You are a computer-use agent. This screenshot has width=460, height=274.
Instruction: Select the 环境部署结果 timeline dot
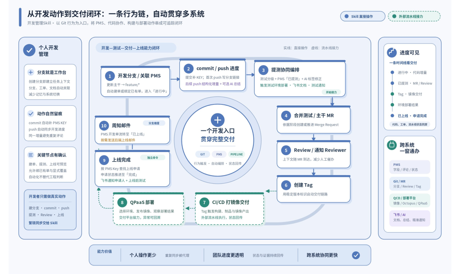(x=392, y=105)
